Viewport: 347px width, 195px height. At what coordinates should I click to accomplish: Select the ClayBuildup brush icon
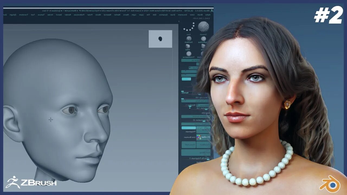204,38
